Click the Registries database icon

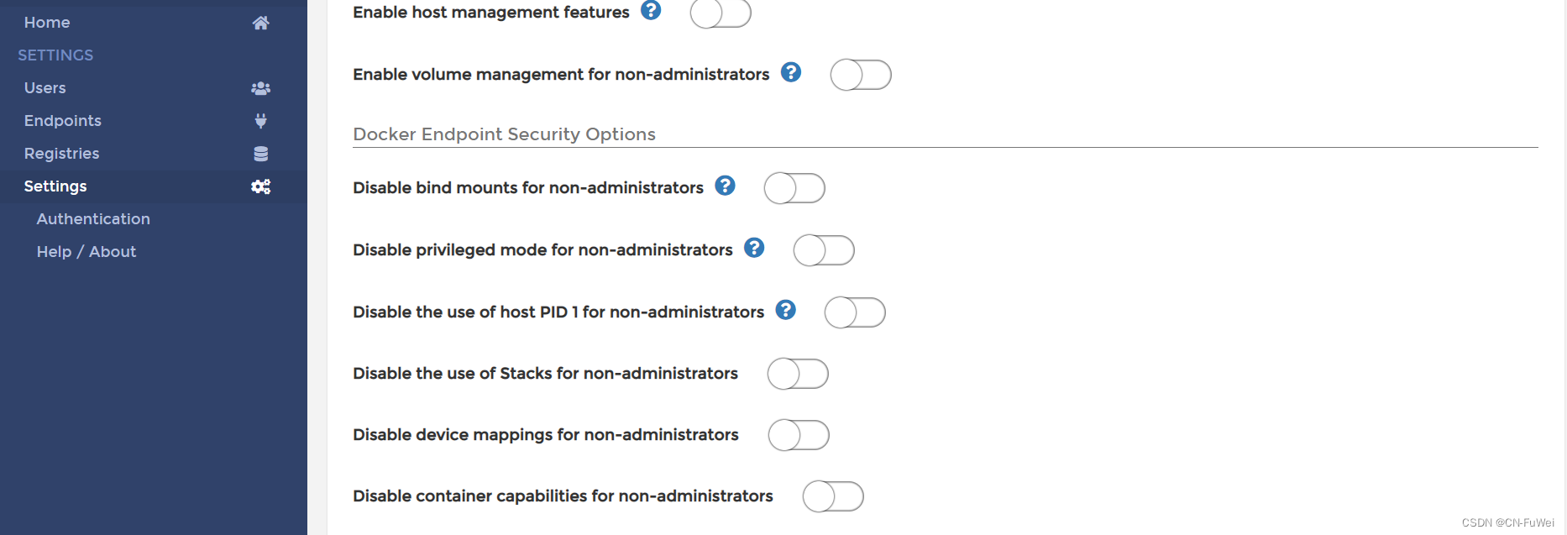pos(261,154)
